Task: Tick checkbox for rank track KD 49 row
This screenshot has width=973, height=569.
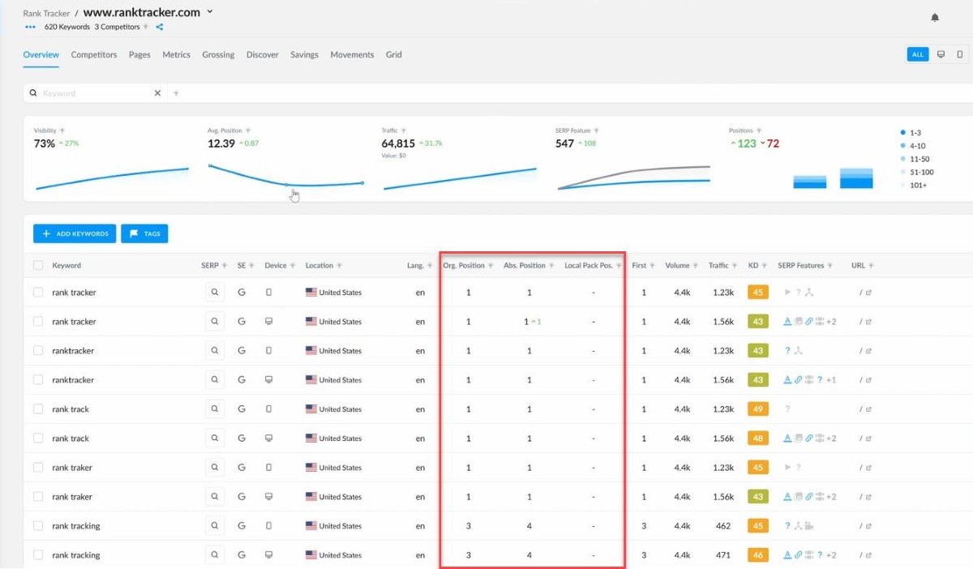Action: pyautogui.click(x=38, y=409)
